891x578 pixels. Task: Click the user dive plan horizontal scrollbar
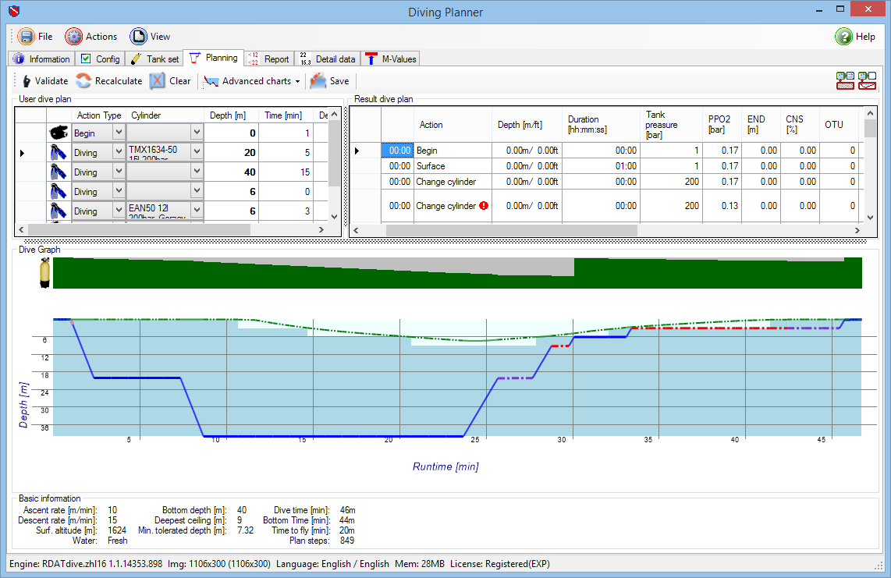point(139,230)
